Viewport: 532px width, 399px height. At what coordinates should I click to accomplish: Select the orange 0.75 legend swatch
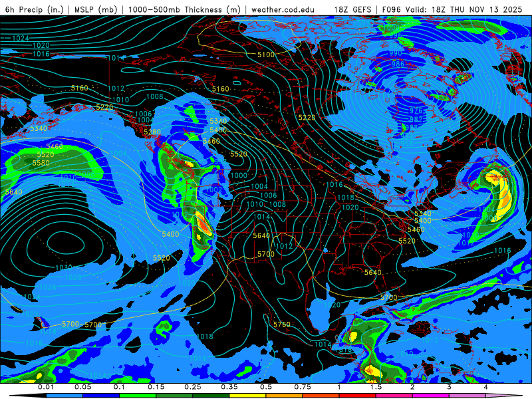(x=321, y=396)
